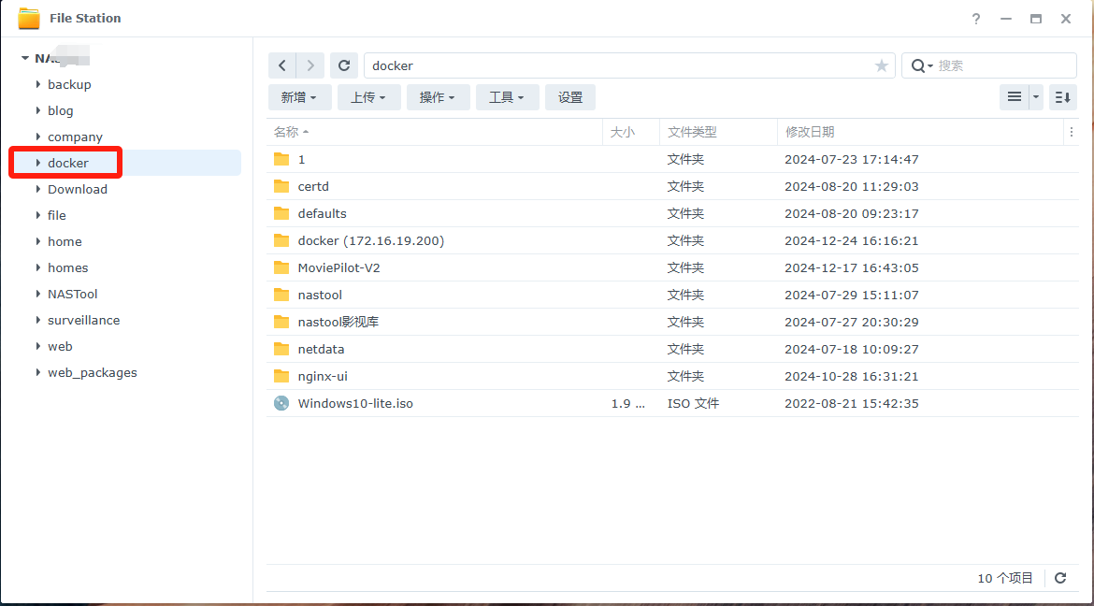
Task: Refresh the docker folder view
Action: tap(344, 65)
